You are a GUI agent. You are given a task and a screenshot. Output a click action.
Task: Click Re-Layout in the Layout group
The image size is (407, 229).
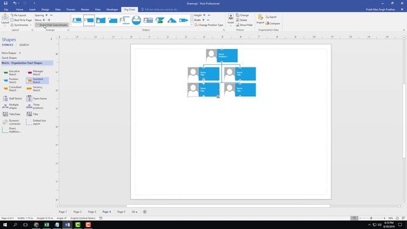coord(18,15)
